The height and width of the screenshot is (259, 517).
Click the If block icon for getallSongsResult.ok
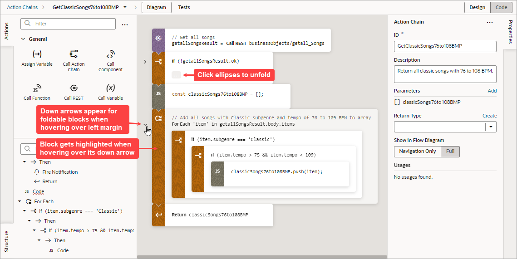[158, 62]
